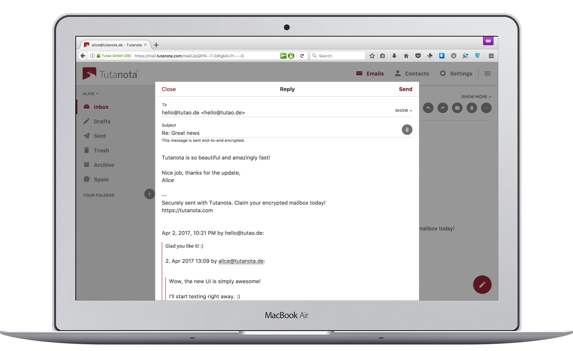This screenshot has height=351, width=573.
Task: Click body text 'Tutanota is so beautiful and amazingly fast!'
Action: [x=216, y=158]
